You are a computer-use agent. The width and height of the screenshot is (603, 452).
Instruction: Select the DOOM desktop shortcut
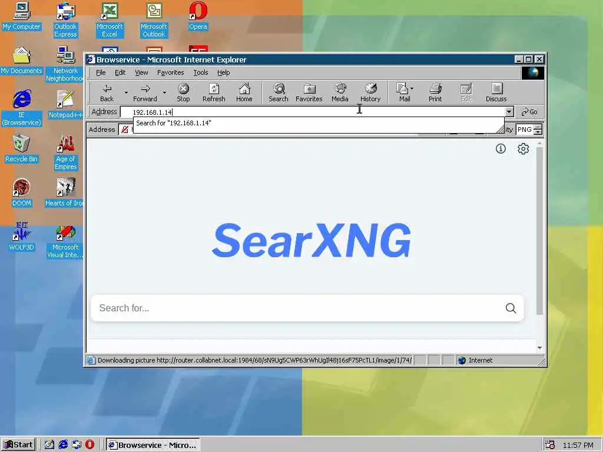(x=21, y=192)
